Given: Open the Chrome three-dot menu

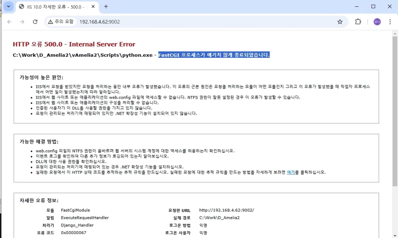Looking at the screenshot, I should (x=390, y=22).
